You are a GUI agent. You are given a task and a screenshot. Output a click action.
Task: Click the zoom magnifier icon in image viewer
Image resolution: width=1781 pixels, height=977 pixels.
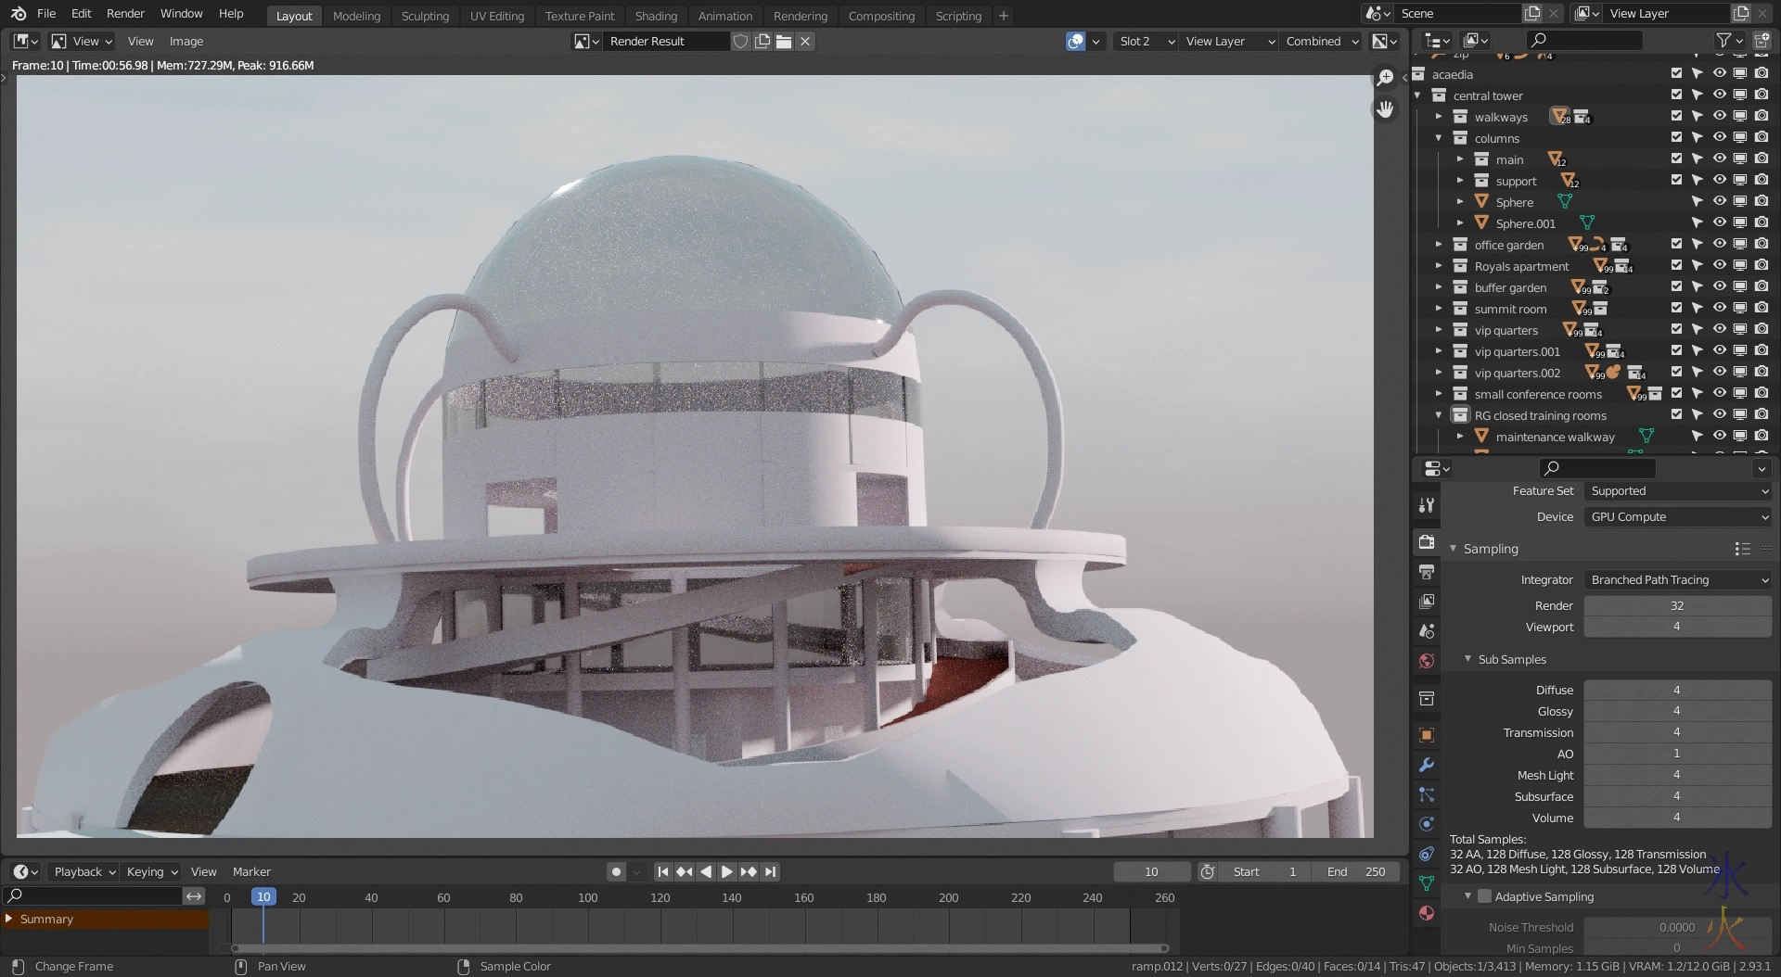(1385, 78)
